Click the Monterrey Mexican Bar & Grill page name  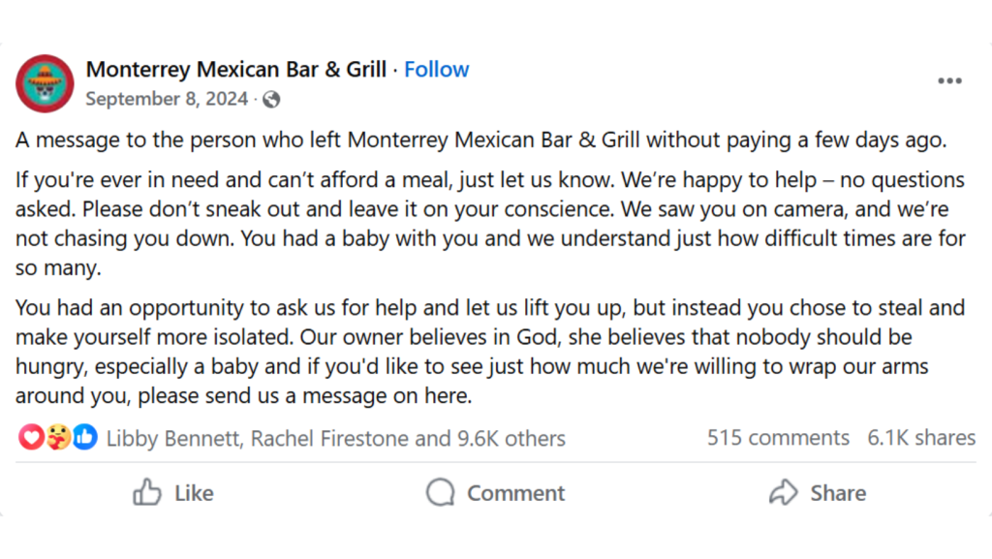pyautogui.click(x=235, y=70)
